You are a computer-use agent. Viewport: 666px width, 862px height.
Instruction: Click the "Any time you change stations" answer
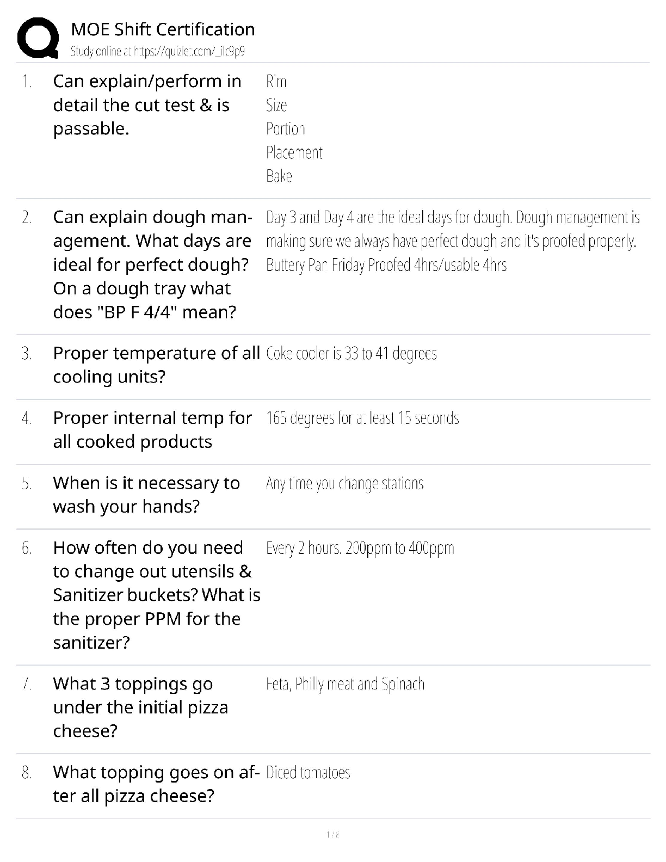coord(344,483)
